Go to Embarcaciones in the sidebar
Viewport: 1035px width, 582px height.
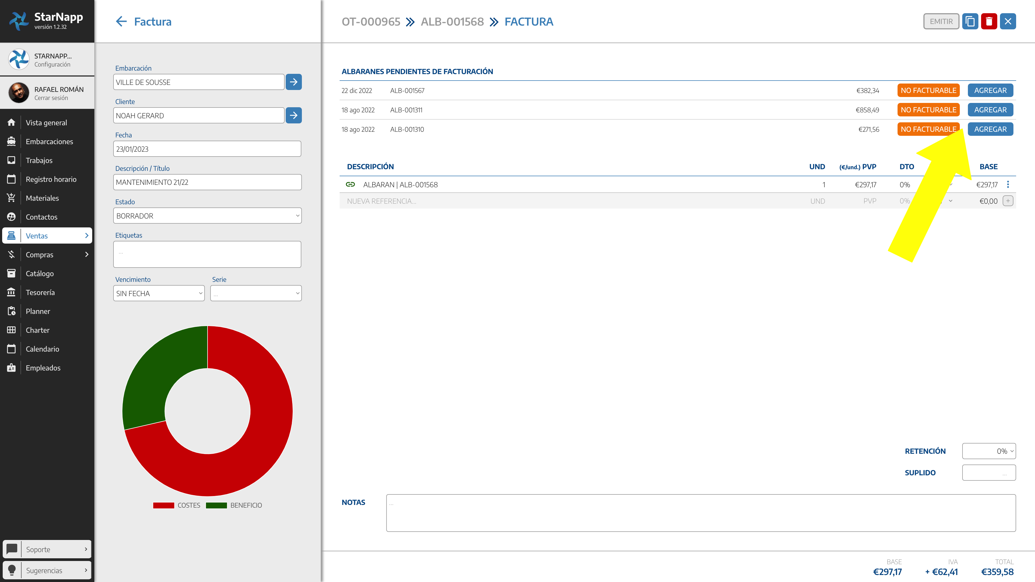(x=49, y=141)
